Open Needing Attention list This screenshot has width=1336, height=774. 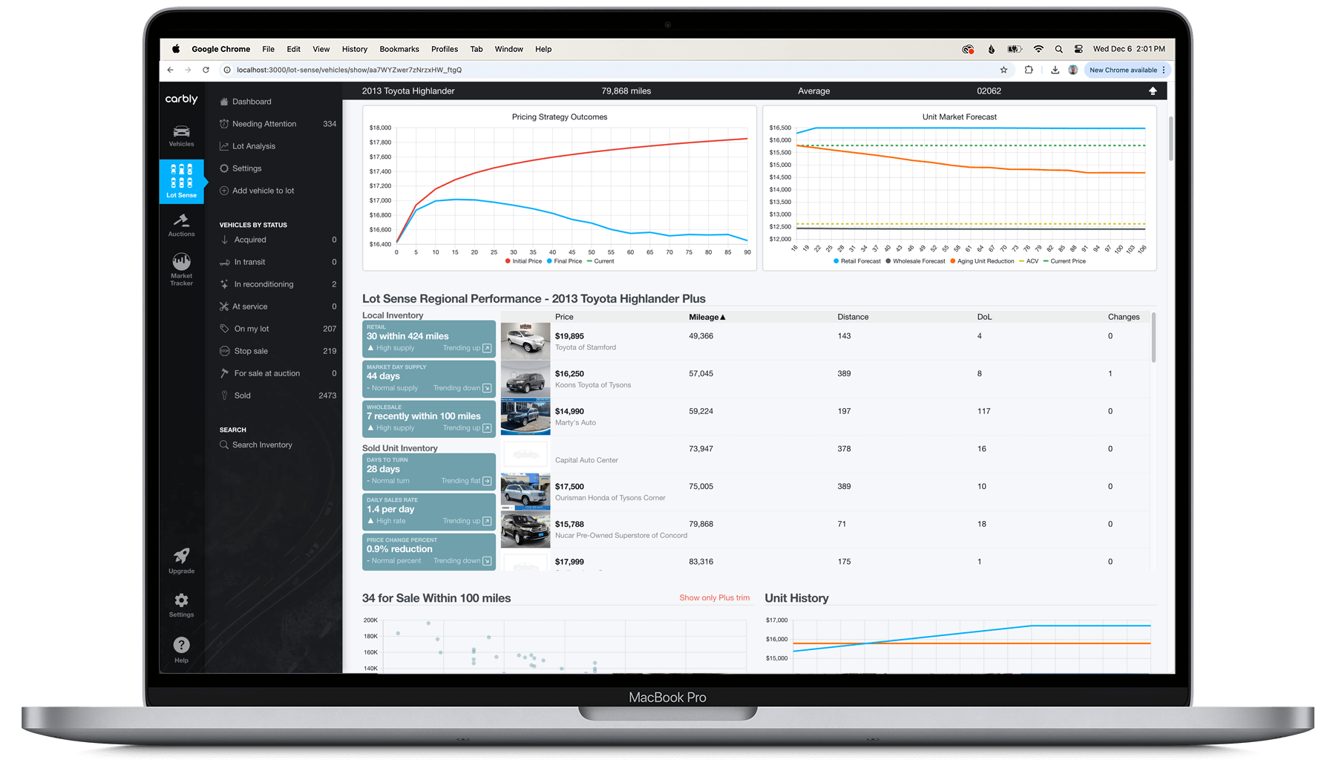264,124
